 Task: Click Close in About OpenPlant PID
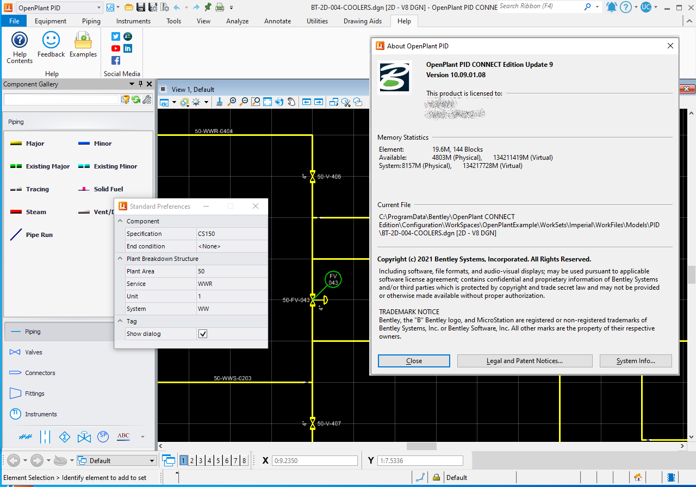point(414,361)
